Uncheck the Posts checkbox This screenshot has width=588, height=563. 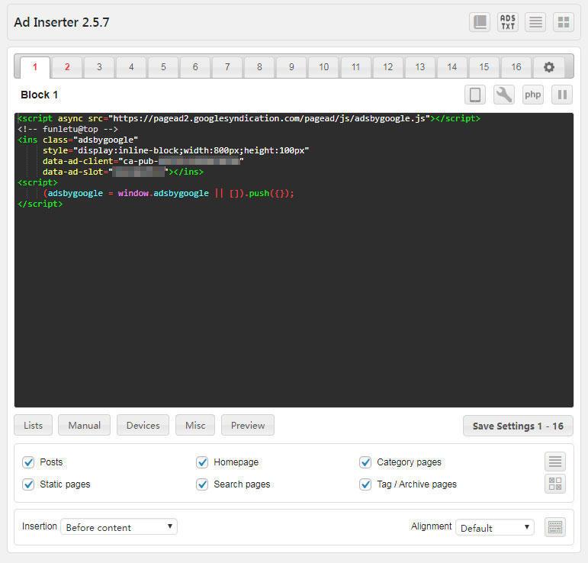pyautogui.click(x=28, y=462)
